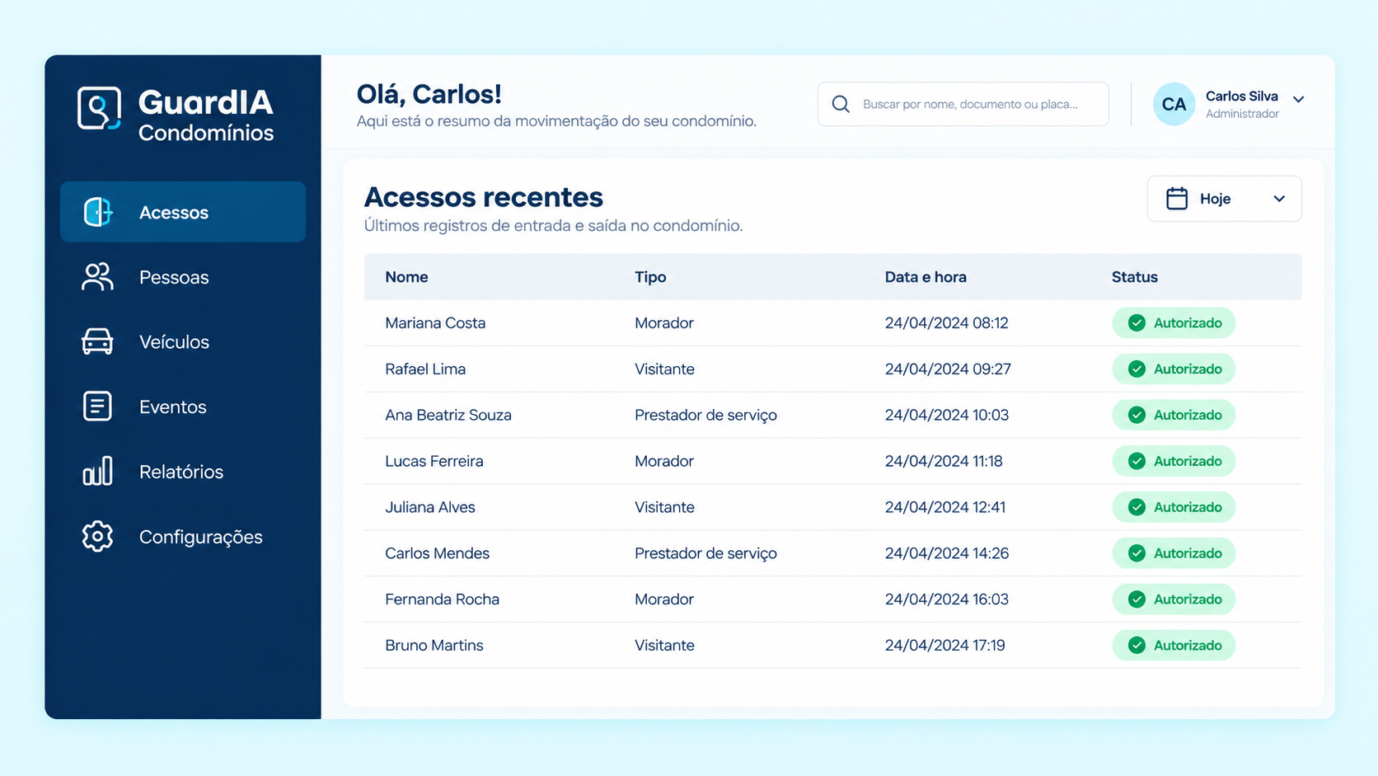The image size is (1378, 776).
Task: Click the Pessoas people icon
Action: point(97,277)
